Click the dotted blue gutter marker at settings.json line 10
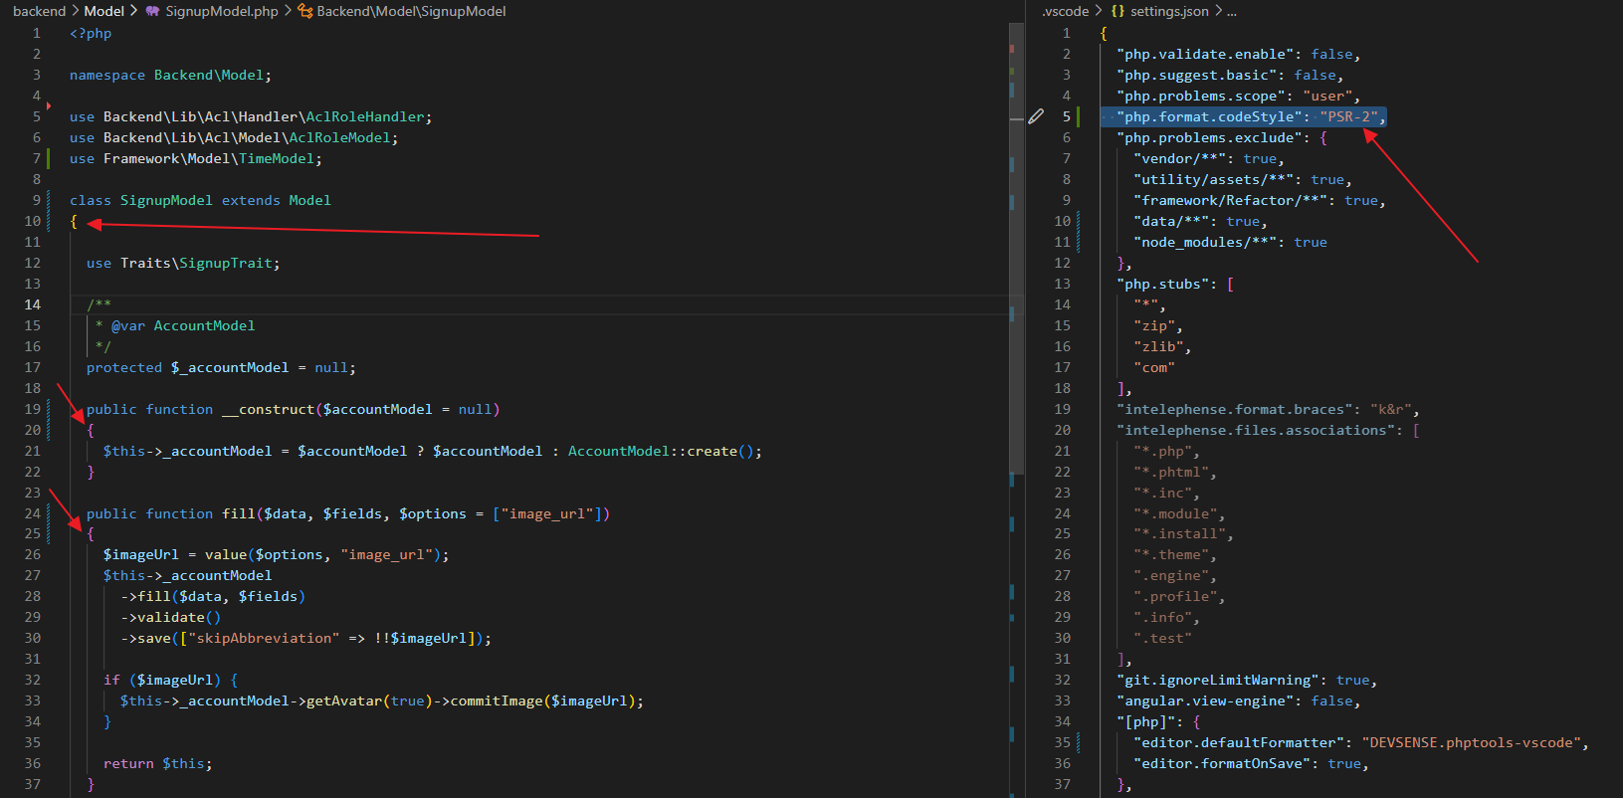 pyautogui.click(x=1079, y=221)
